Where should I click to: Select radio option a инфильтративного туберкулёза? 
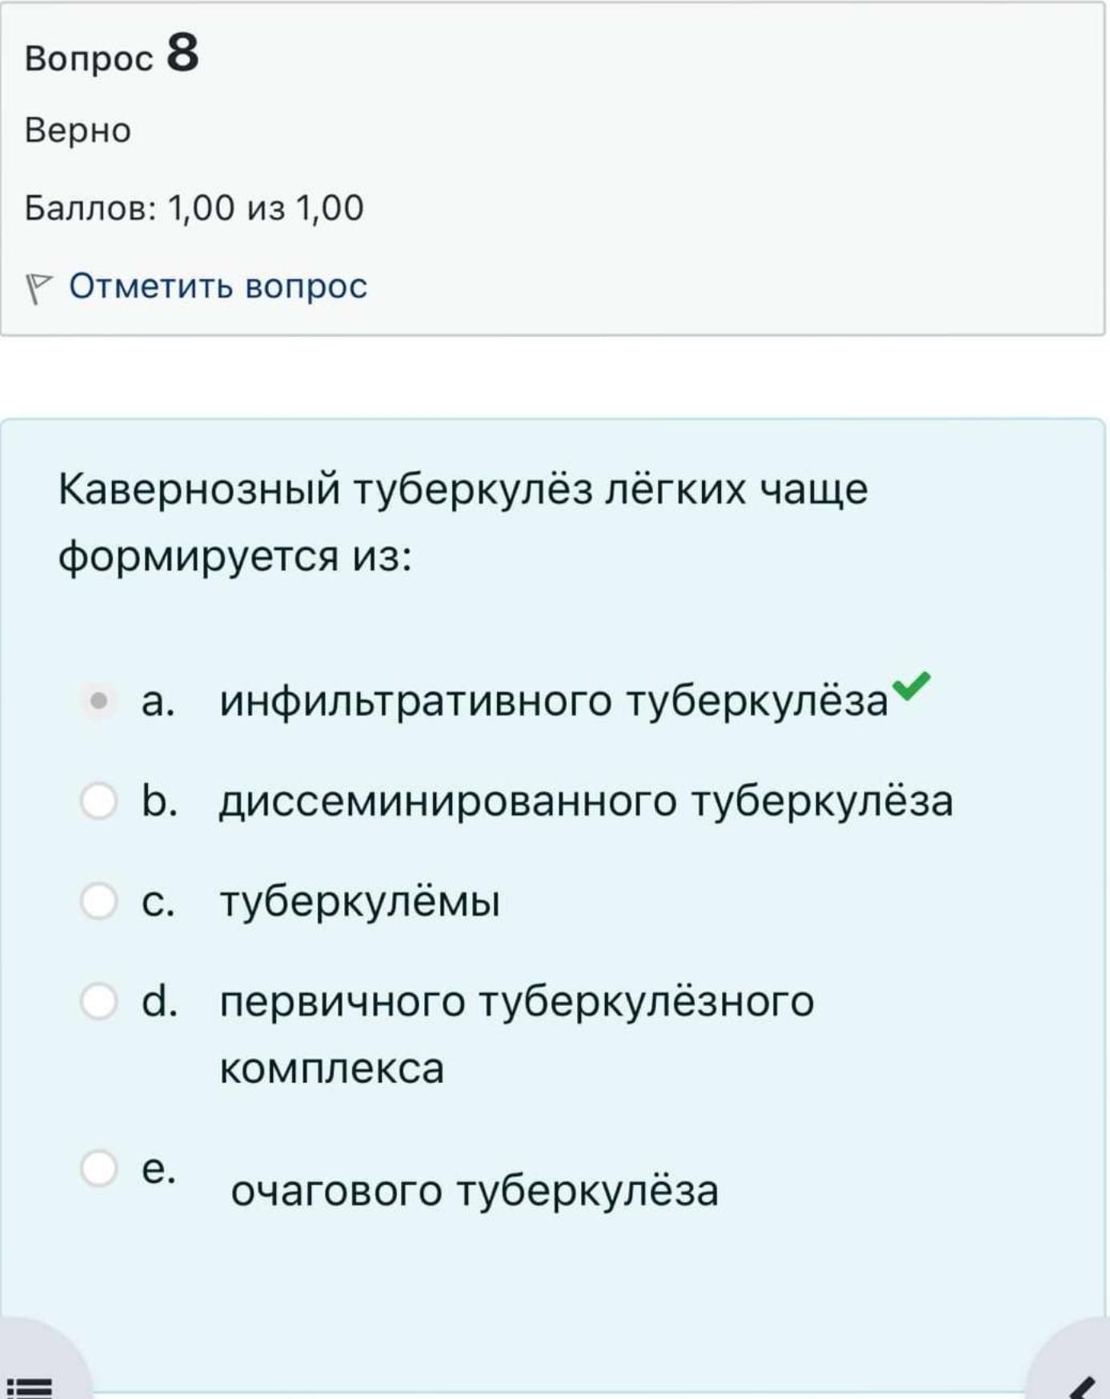click(98, 702)
